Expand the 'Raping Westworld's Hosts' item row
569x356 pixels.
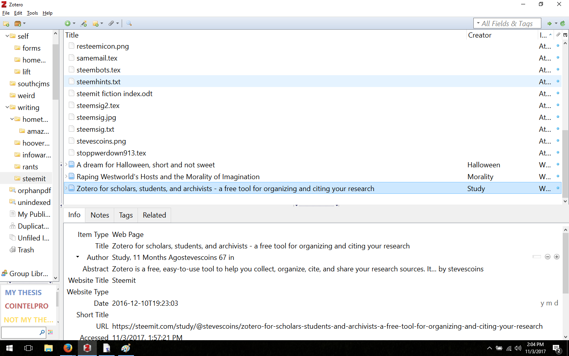66,176
